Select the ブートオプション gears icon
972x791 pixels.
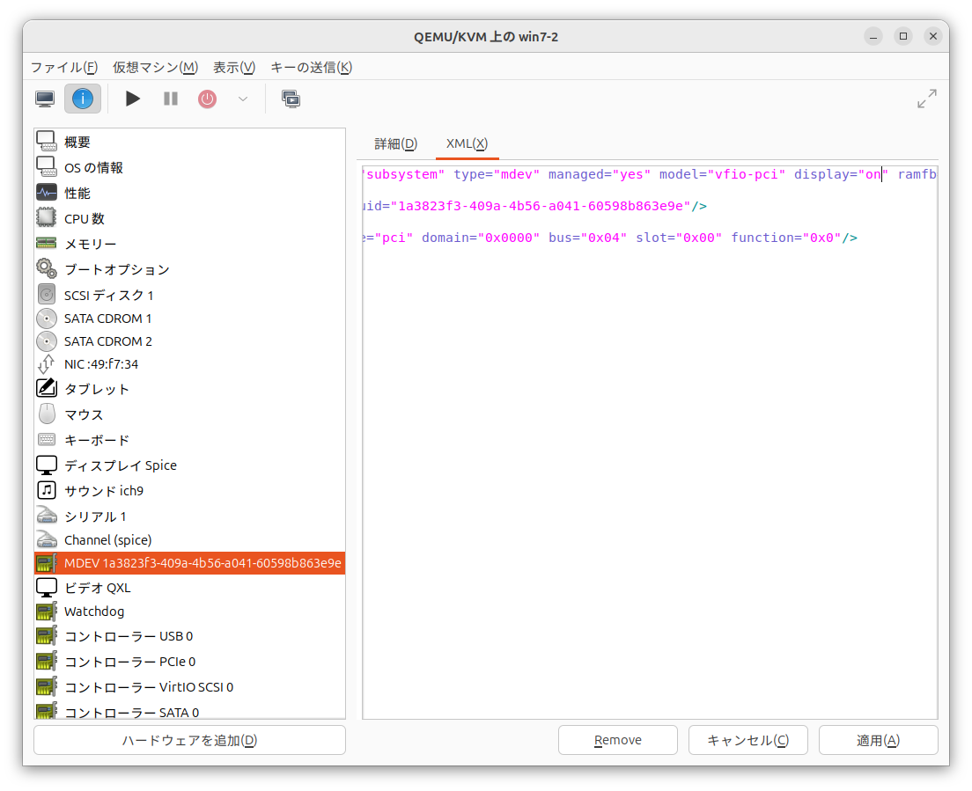47,269
